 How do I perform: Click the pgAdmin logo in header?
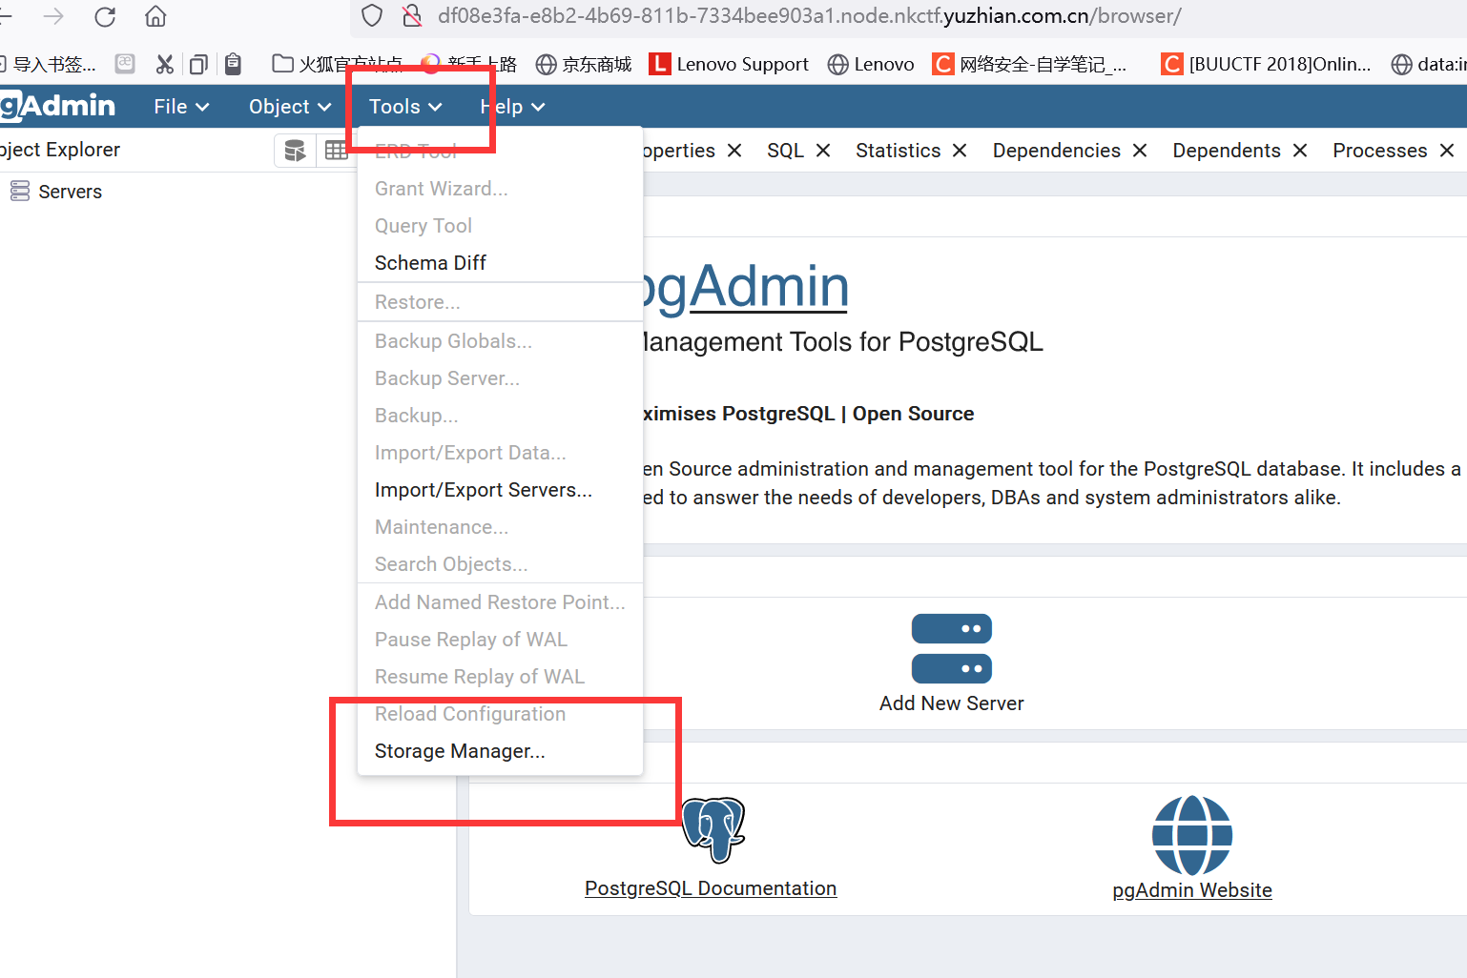point(57,106)
